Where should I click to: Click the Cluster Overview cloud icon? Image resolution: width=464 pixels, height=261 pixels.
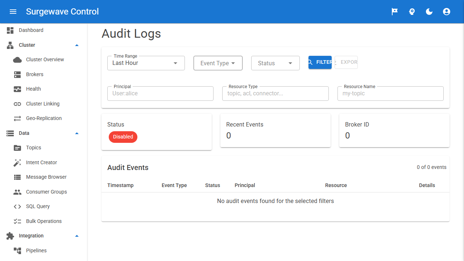click(17, 60)
